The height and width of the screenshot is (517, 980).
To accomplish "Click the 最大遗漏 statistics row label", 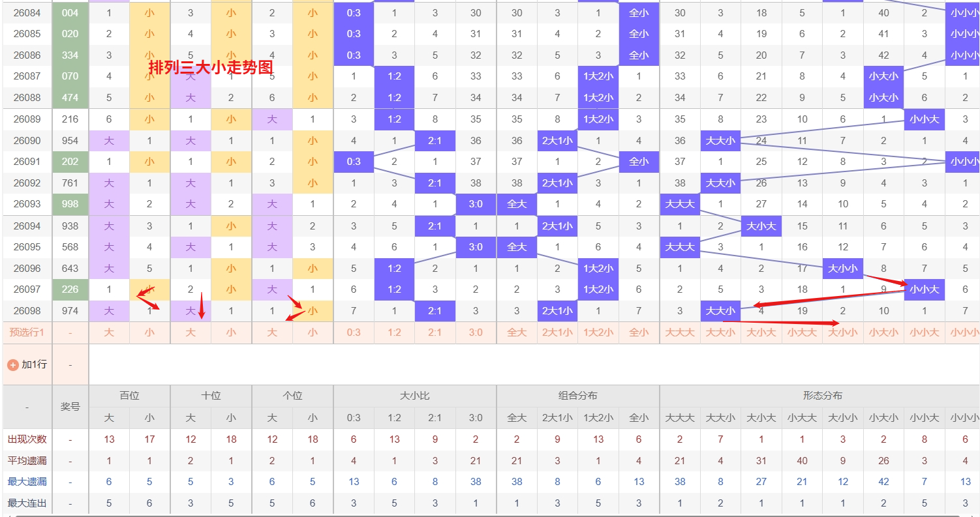I will (27, 482).
